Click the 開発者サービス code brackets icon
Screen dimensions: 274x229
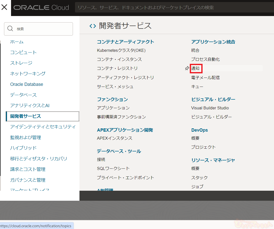[x=93, y=26]
